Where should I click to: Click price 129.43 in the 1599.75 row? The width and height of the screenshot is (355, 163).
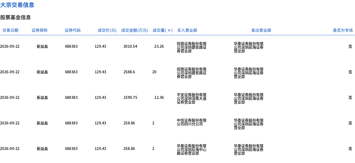(x=100, y=97)
